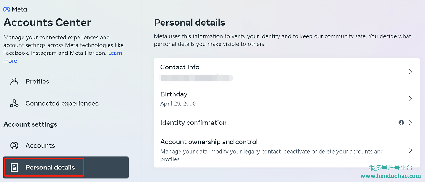Follow the Learn more link
This screenshot has width=425, height=182.
click(x=115, y=53)
